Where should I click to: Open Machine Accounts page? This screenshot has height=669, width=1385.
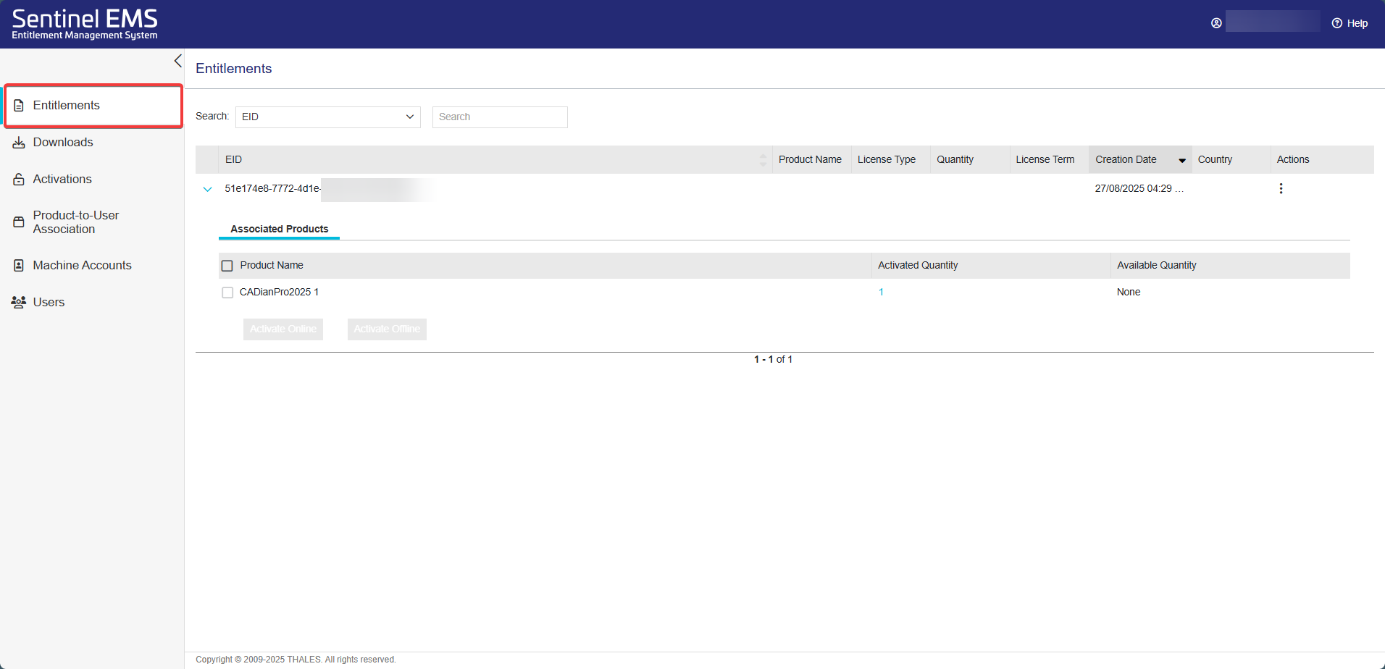click(x=82, y=266)
